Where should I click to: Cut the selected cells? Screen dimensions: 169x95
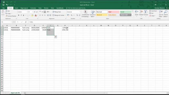click(x=8, y=11)
